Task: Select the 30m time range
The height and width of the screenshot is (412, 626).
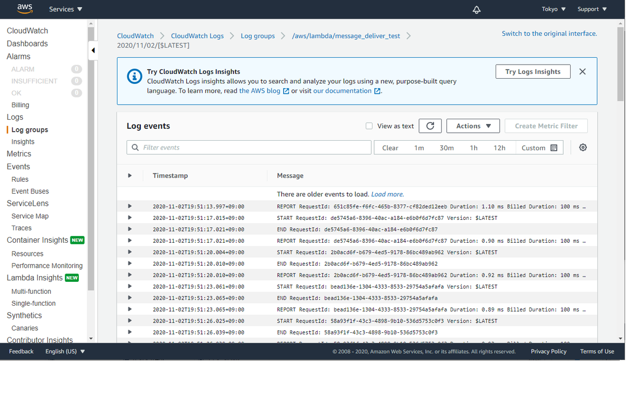Action: coord(447,148)
